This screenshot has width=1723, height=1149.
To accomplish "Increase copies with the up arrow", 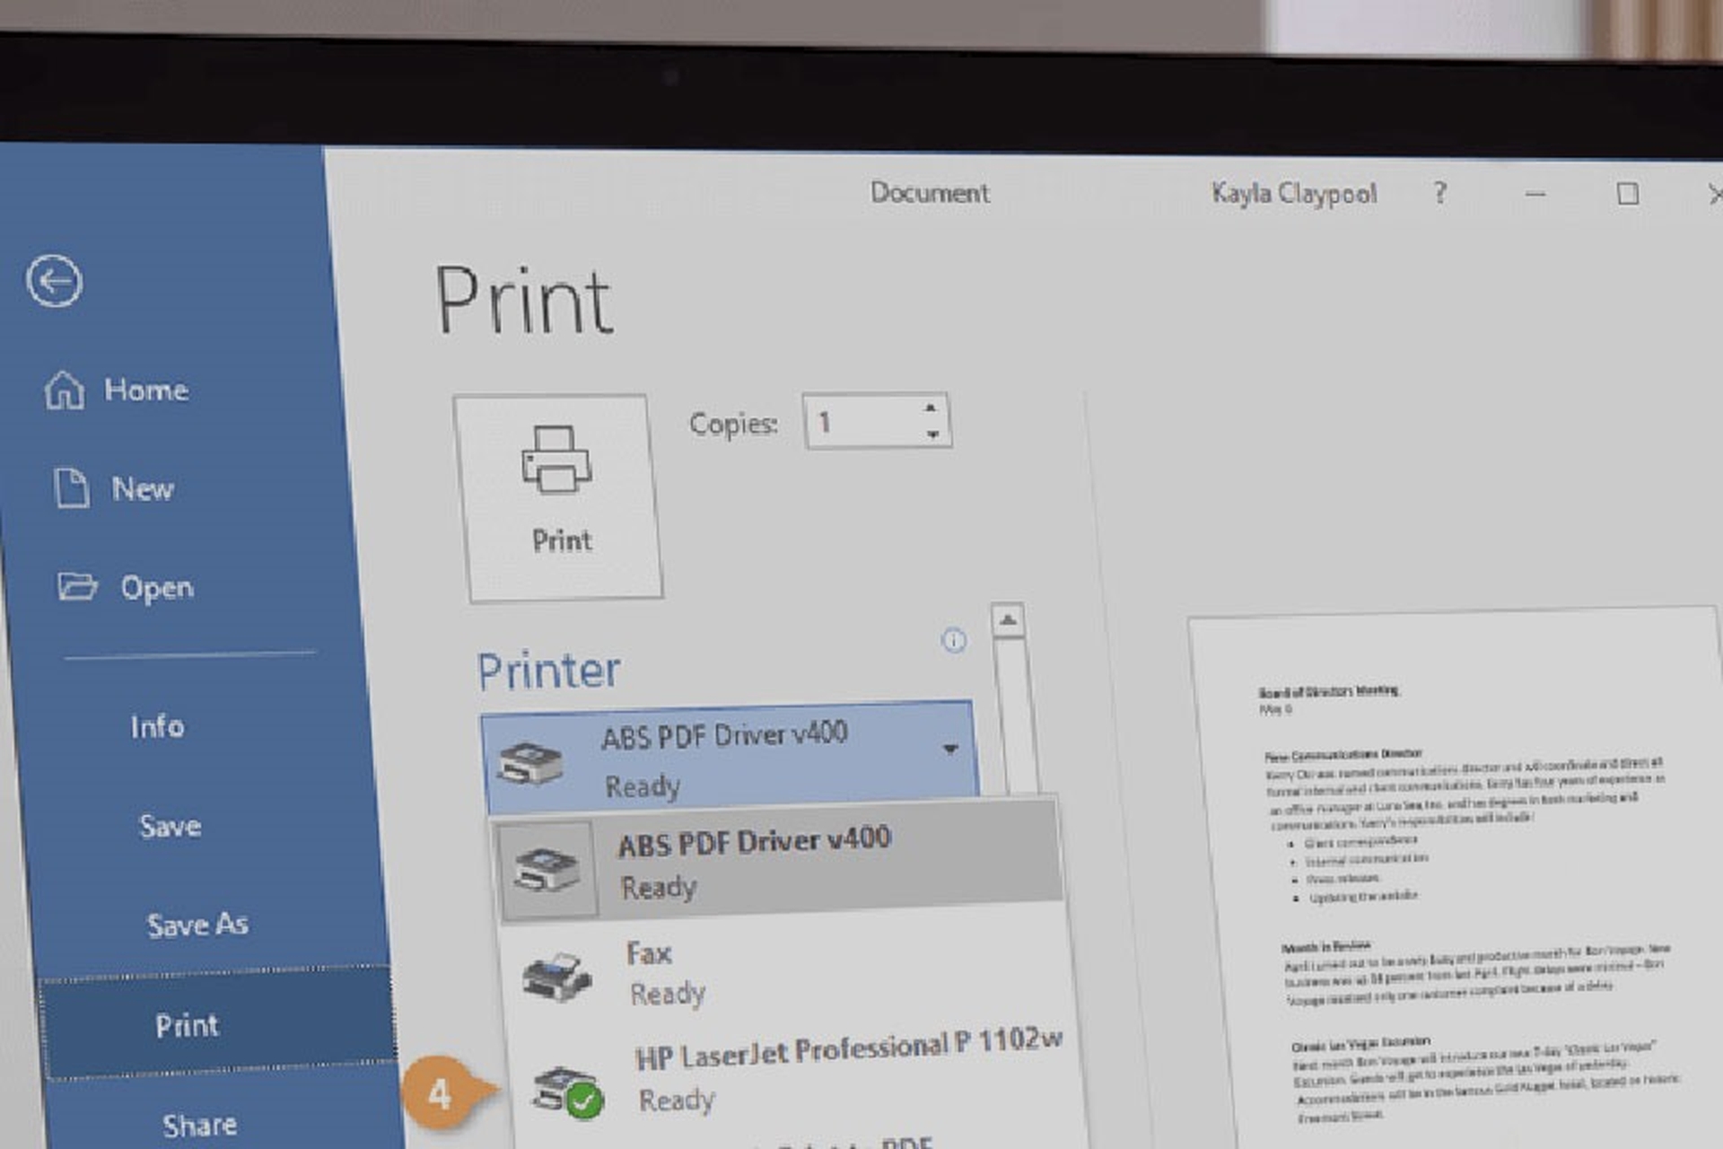I will 931,408.
